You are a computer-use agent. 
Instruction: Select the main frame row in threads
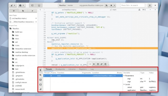[83, 76]
